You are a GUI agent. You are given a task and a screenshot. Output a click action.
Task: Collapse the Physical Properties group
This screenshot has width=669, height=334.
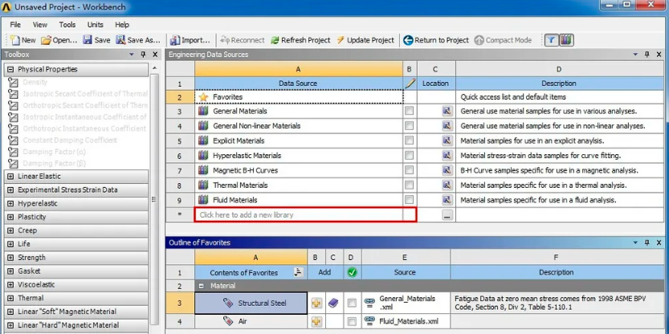[x=10, y=69]
